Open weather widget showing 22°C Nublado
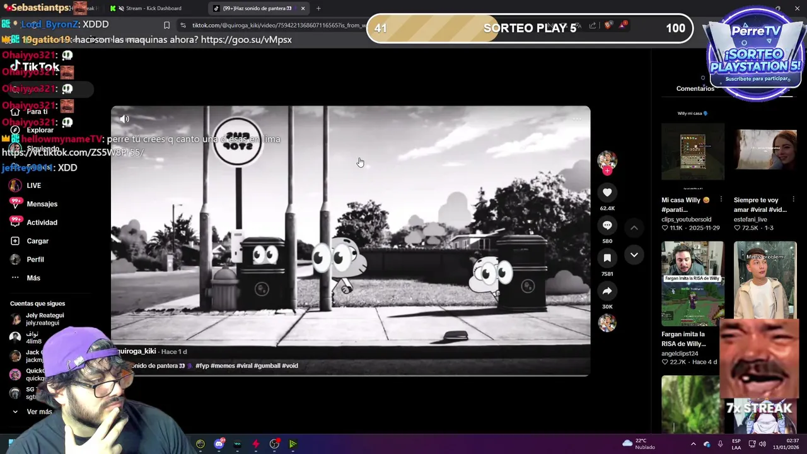Viewport: 807px width, 454px height. tap(638, 444)
